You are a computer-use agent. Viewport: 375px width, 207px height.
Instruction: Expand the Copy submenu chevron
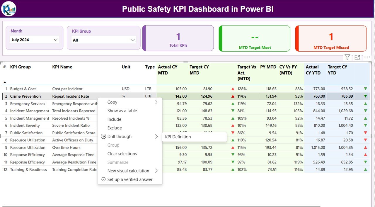pyautogui.click(x=157, y=102)
